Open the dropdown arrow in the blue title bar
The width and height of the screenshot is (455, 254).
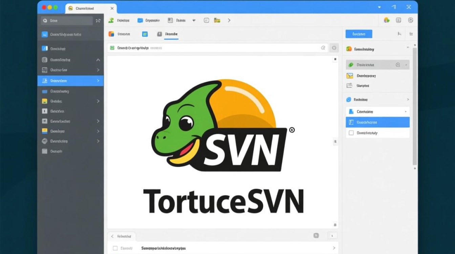coord(380,7)
